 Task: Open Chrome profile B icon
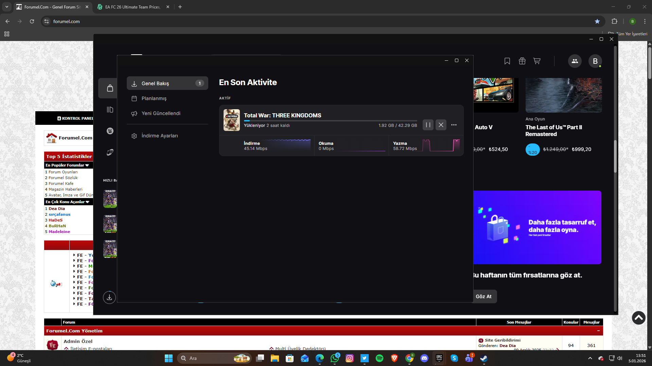tap(632, 21)
